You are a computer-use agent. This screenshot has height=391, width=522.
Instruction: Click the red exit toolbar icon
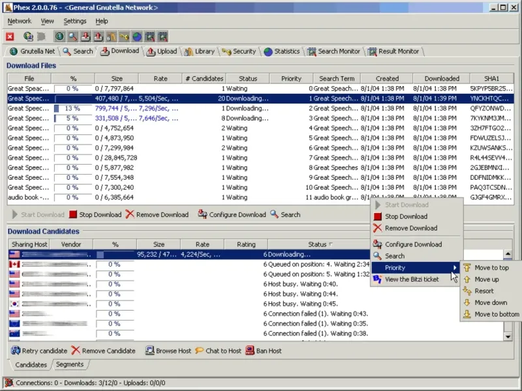[10, 36]
